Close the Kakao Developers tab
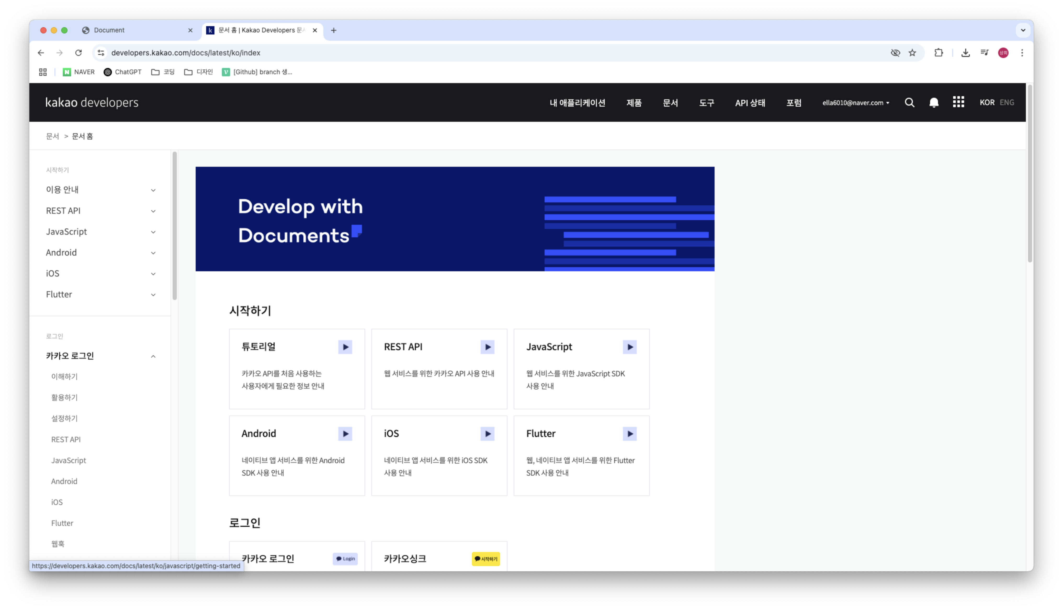The height and width of the screenshot is (610, 1063). tap(315, 30)
